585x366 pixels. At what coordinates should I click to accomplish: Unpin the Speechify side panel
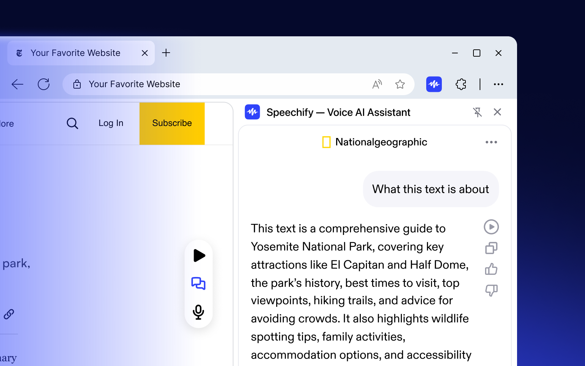477,112
